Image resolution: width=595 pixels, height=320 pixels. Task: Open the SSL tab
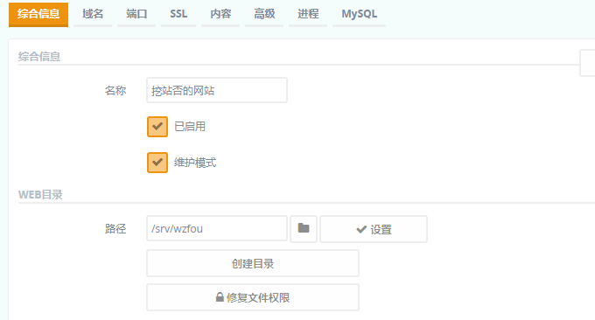coord(178,14)
